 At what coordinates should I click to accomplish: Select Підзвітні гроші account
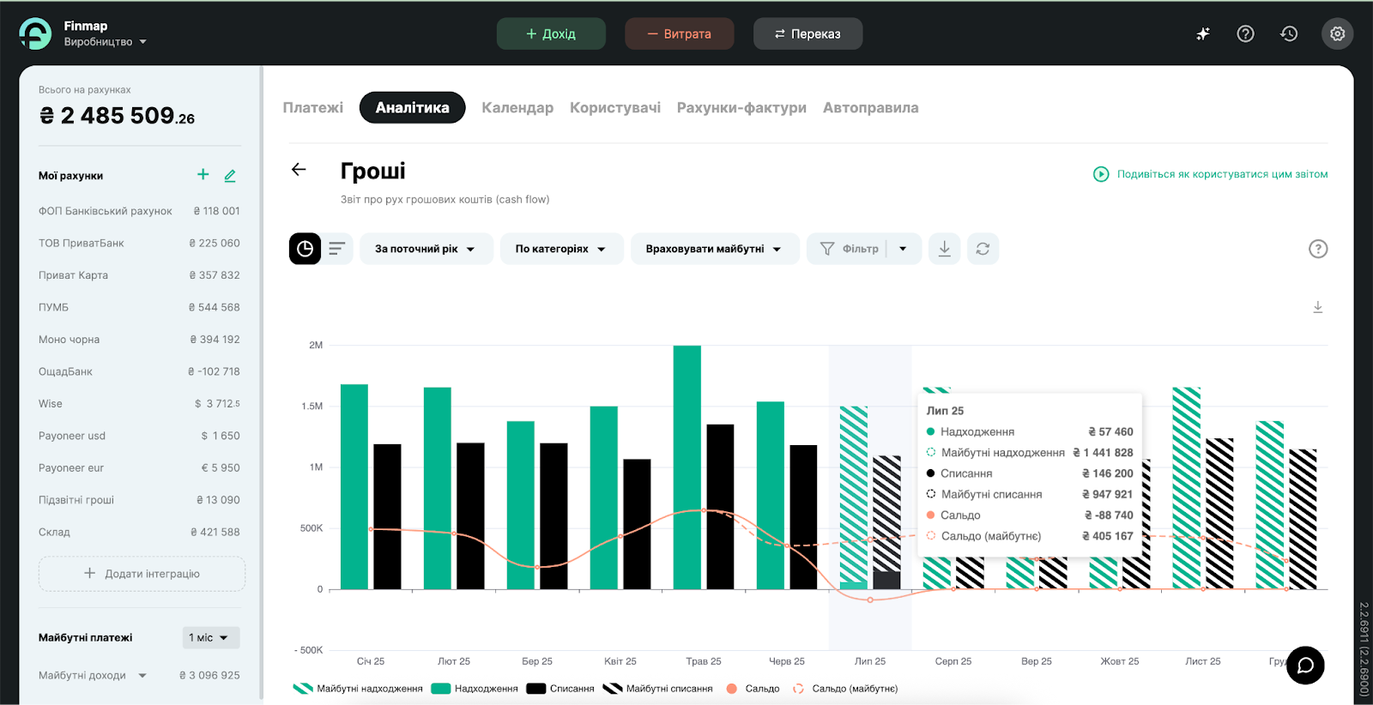point(139,500)
